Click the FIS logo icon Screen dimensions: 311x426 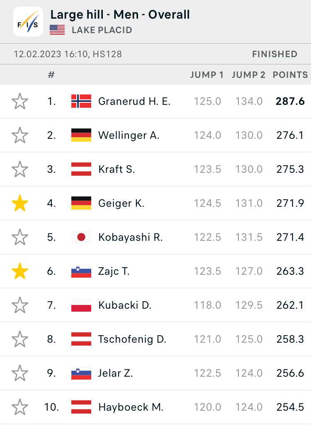coord(28,22)
